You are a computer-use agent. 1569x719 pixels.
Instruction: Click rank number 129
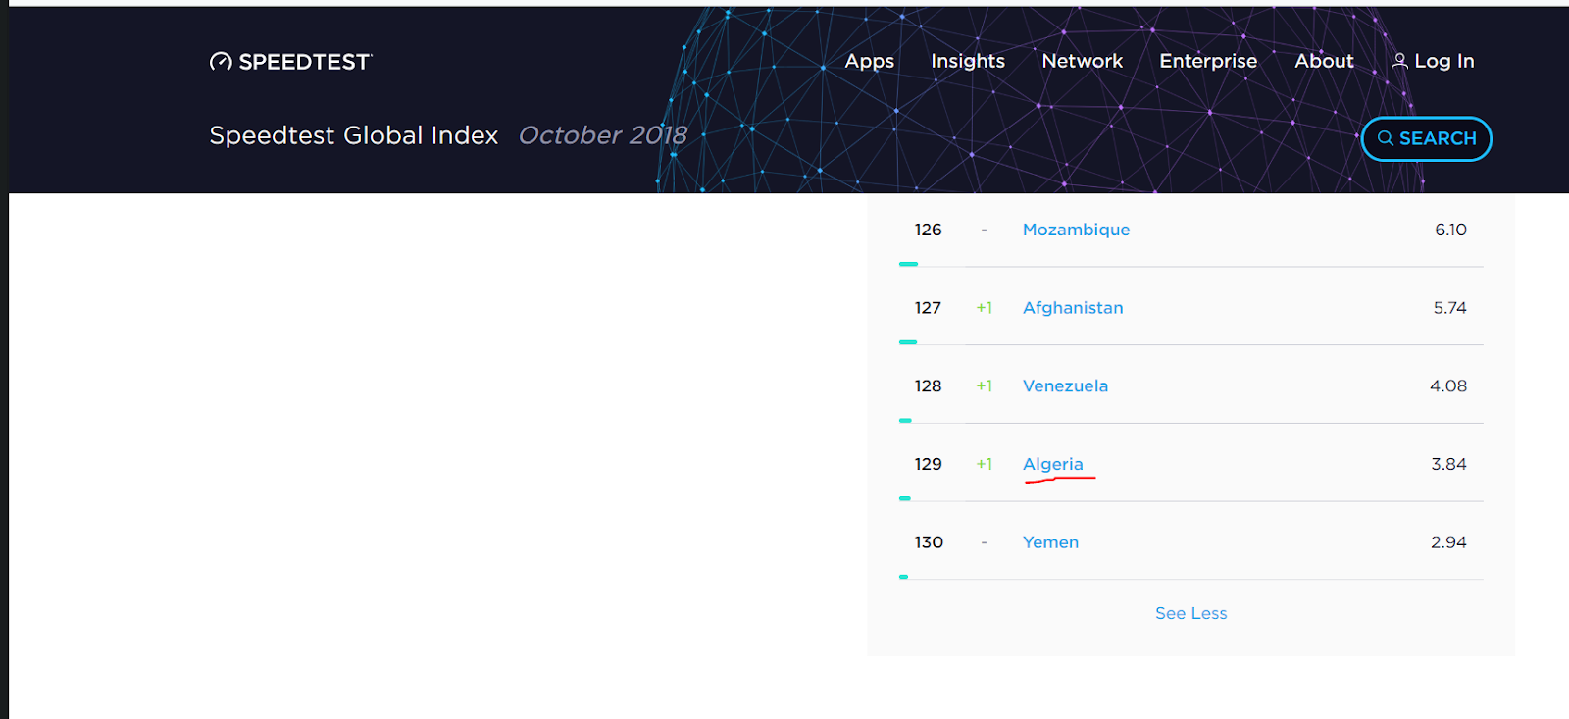tap(928, 464)
